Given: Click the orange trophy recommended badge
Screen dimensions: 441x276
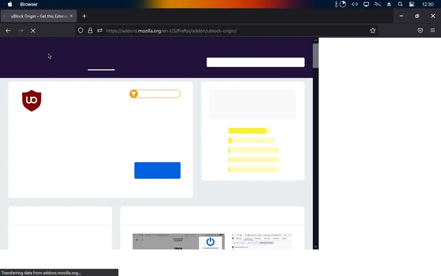Looking at the screenshot, I should coord(155,94).
